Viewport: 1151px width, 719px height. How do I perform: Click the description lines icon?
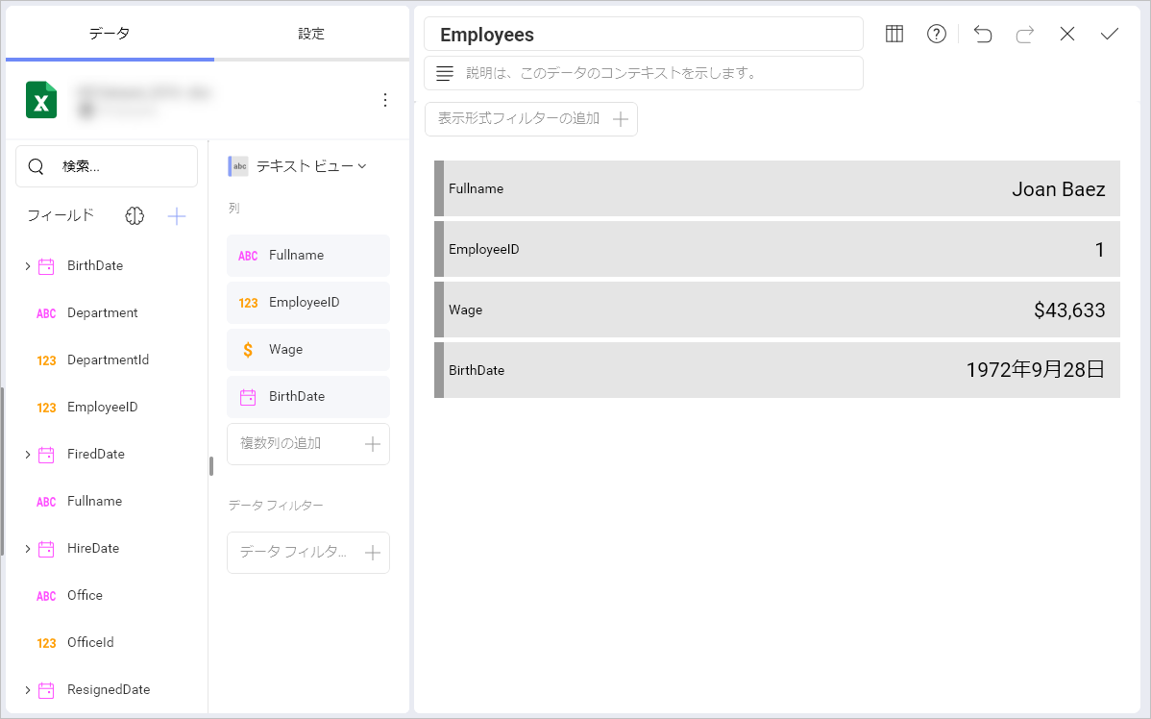(x=445, y=73)
